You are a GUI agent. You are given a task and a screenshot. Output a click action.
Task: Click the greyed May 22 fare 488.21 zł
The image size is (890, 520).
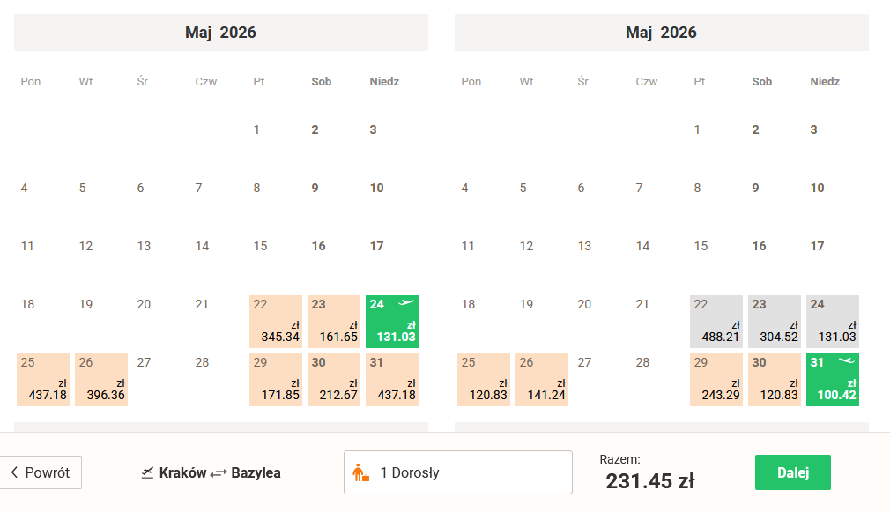[716, 322]
